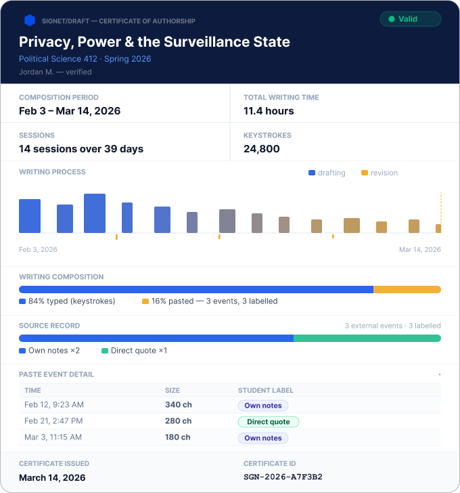Click the blue Signet hexagon logo
Viewport: 460px width, 493px height.
(x=30, y=20)
